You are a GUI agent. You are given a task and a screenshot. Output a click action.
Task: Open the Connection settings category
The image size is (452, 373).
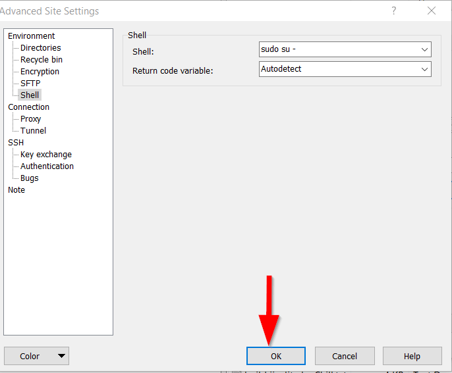coord(28,107)
